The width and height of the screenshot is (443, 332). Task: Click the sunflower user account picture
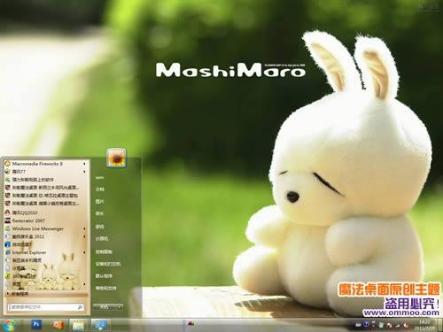click(116, 158)
